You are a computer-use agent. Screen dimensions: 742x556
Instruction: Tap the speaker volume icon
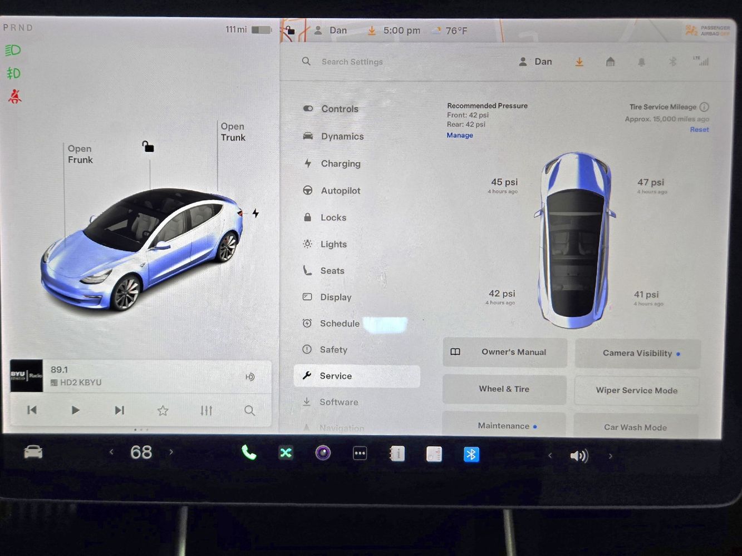579,456
